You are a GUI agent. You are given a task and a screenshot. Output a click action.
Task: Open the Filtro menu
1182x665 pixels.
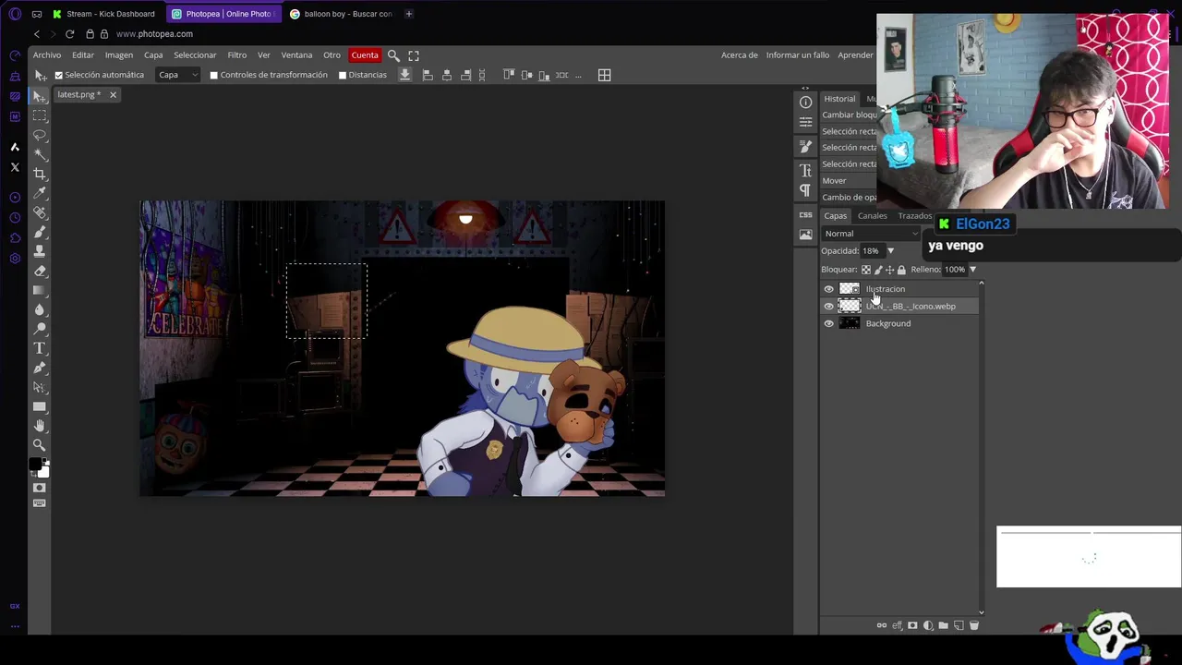(237, 55)
